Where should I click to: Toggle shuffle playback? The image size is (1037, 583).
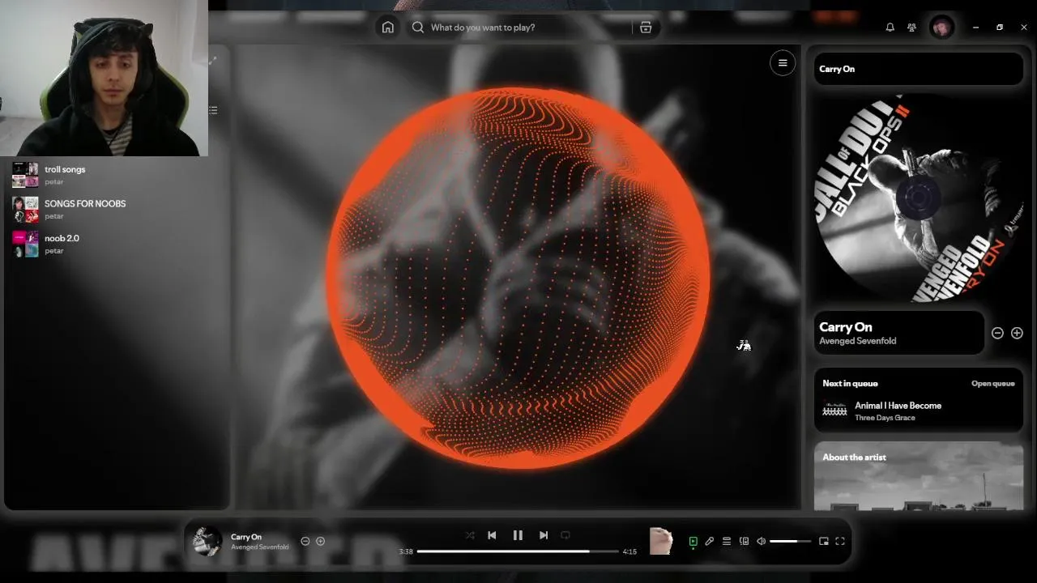[470, 535]
